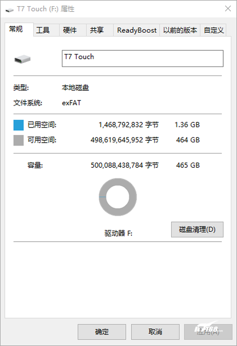Select the 以前的版本 tab
The image size is (237, 346).
point(180,30)
